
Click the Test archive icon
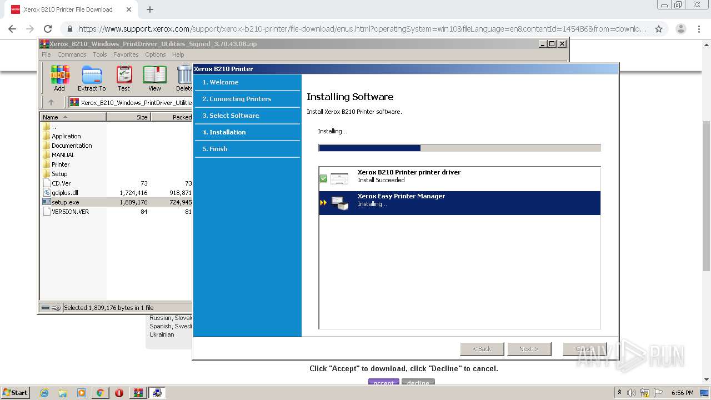(x=124, y=78)
